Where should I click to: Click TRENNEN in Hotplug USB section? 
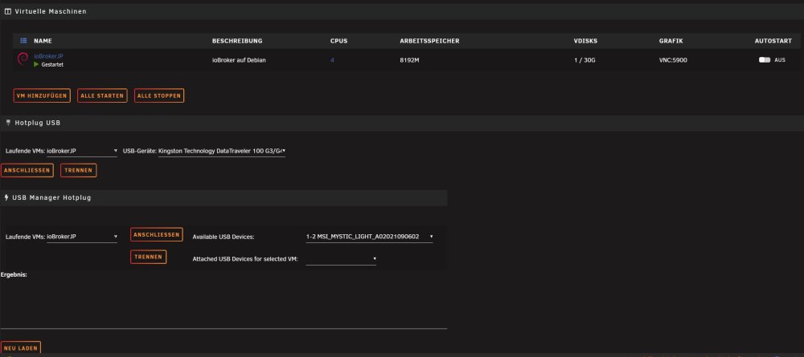79,170
